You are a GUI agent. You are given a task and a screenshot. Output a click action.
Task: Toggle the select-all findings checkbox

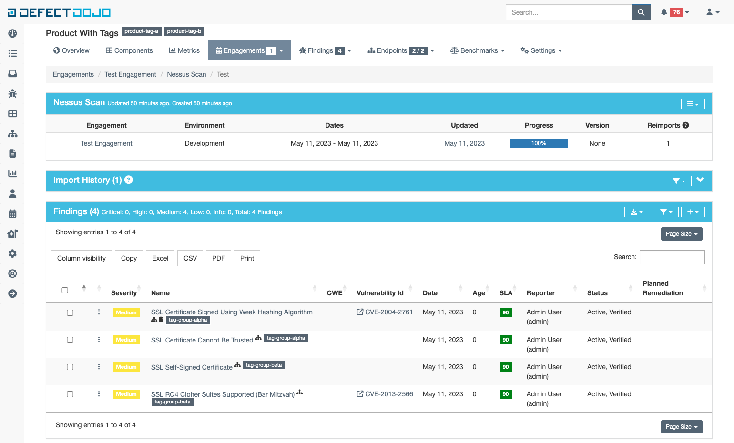[x=65, y=290]
